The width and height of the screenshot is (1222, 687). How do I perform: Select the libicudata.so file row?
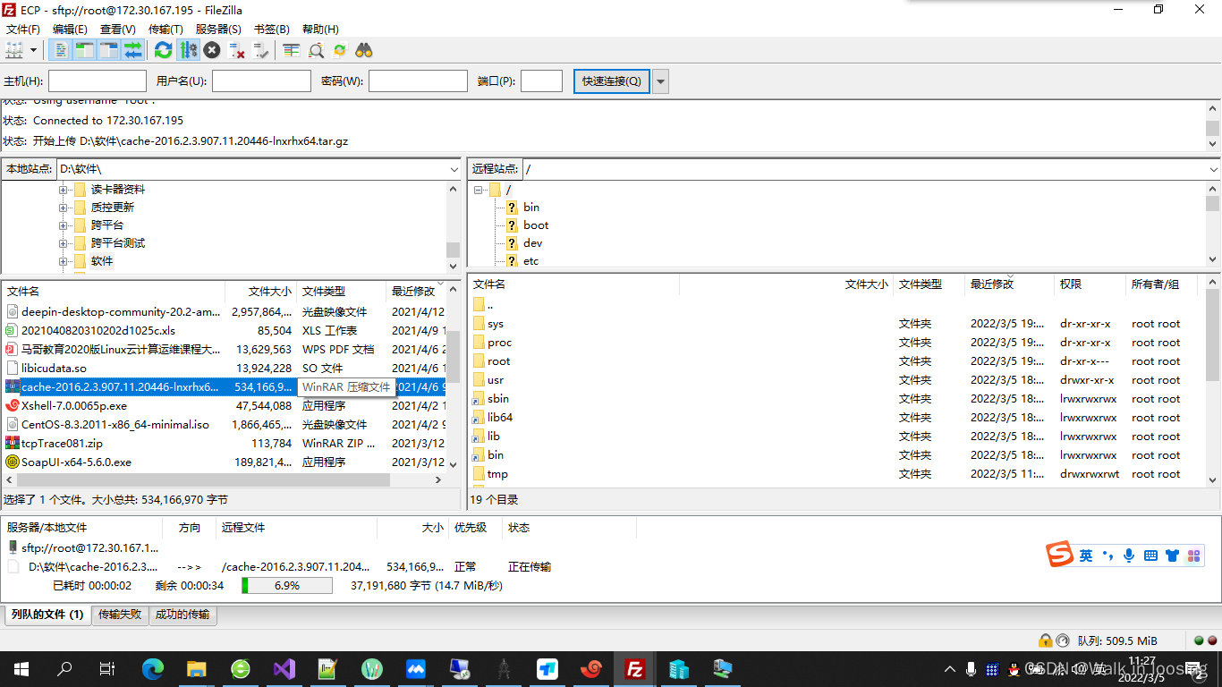click(x=224, y=368)
